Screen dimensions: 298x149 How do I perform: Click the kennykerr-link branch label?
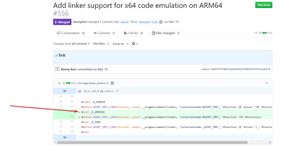pyautogui.click(x=148, y=22)
